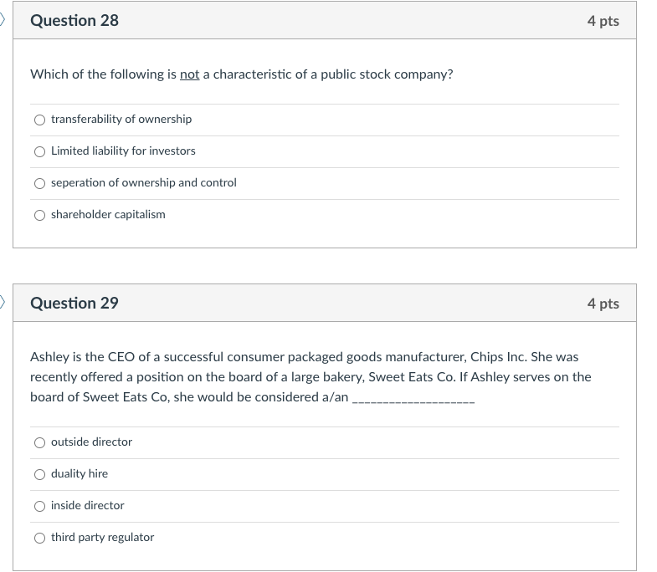The height and width of the screenshot is (572, 657).
Task: Pick 'seperation of ownership and control' option
Action: 39,183
